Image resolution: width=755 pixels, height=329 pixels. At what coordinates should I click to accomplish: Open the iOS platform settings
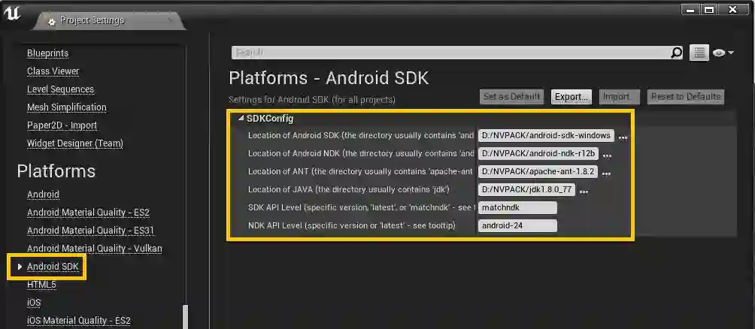(x=34, y=303)
